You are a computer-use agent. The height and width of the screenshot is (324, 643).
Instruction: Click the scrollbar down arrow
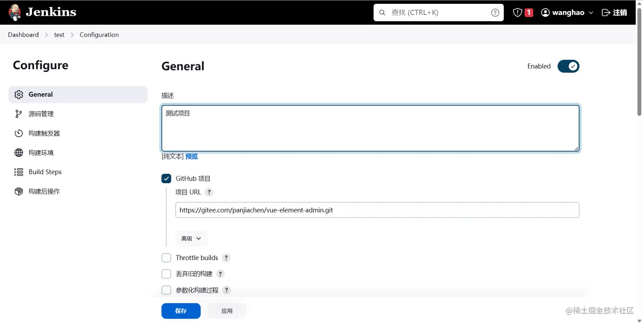click(639, 321)
